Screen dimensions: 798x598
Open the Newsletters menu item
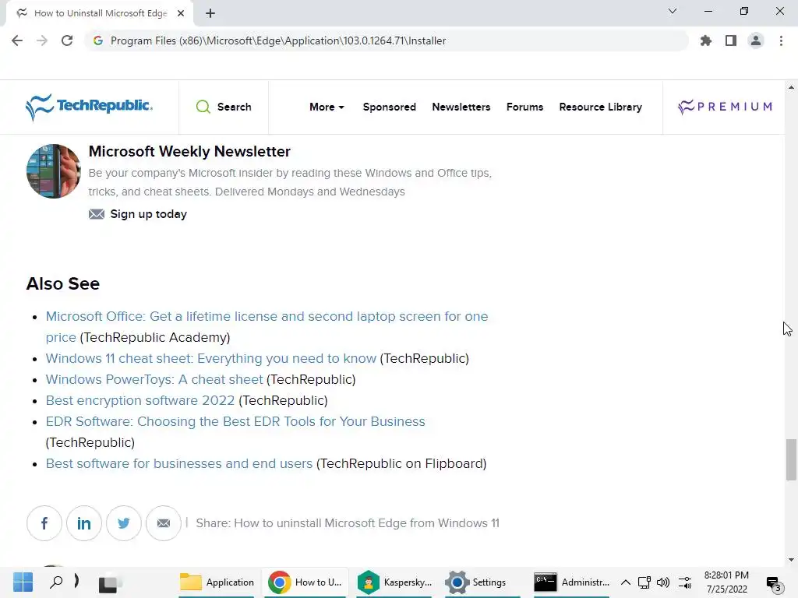(461, 107)
